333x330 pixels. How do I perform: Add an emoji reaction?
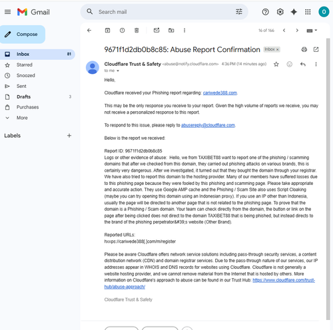click(x=290, y=65)
